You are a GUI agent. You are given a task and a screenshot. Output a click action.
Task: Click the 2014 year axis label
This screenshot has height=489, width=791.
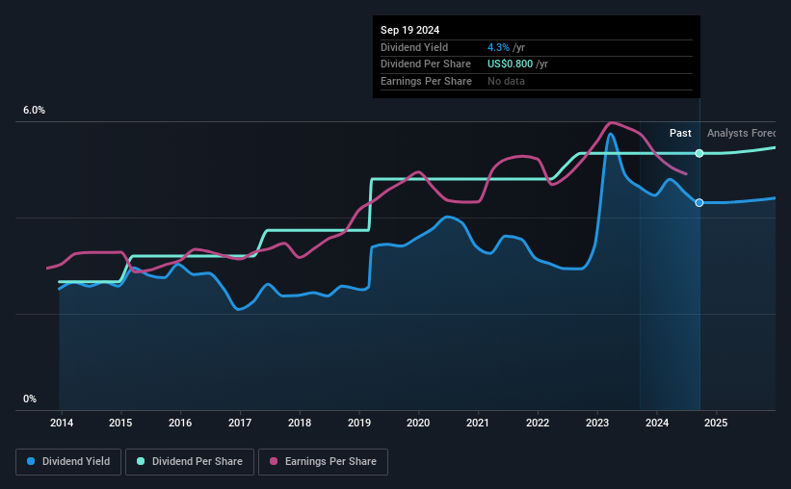click(62, 423)
